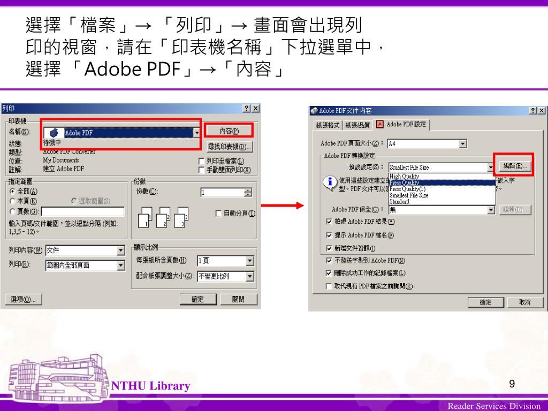
Task: Close the Adobe PDF 文件內容 dialog with X
Action: (x=542, y=110)
